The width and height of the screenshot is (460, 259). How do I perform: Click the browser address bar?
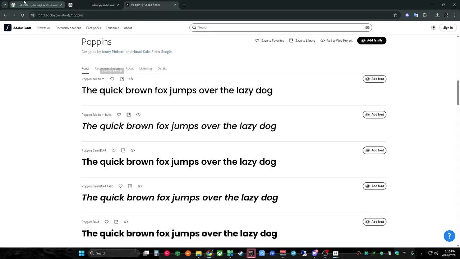point(212,15)
